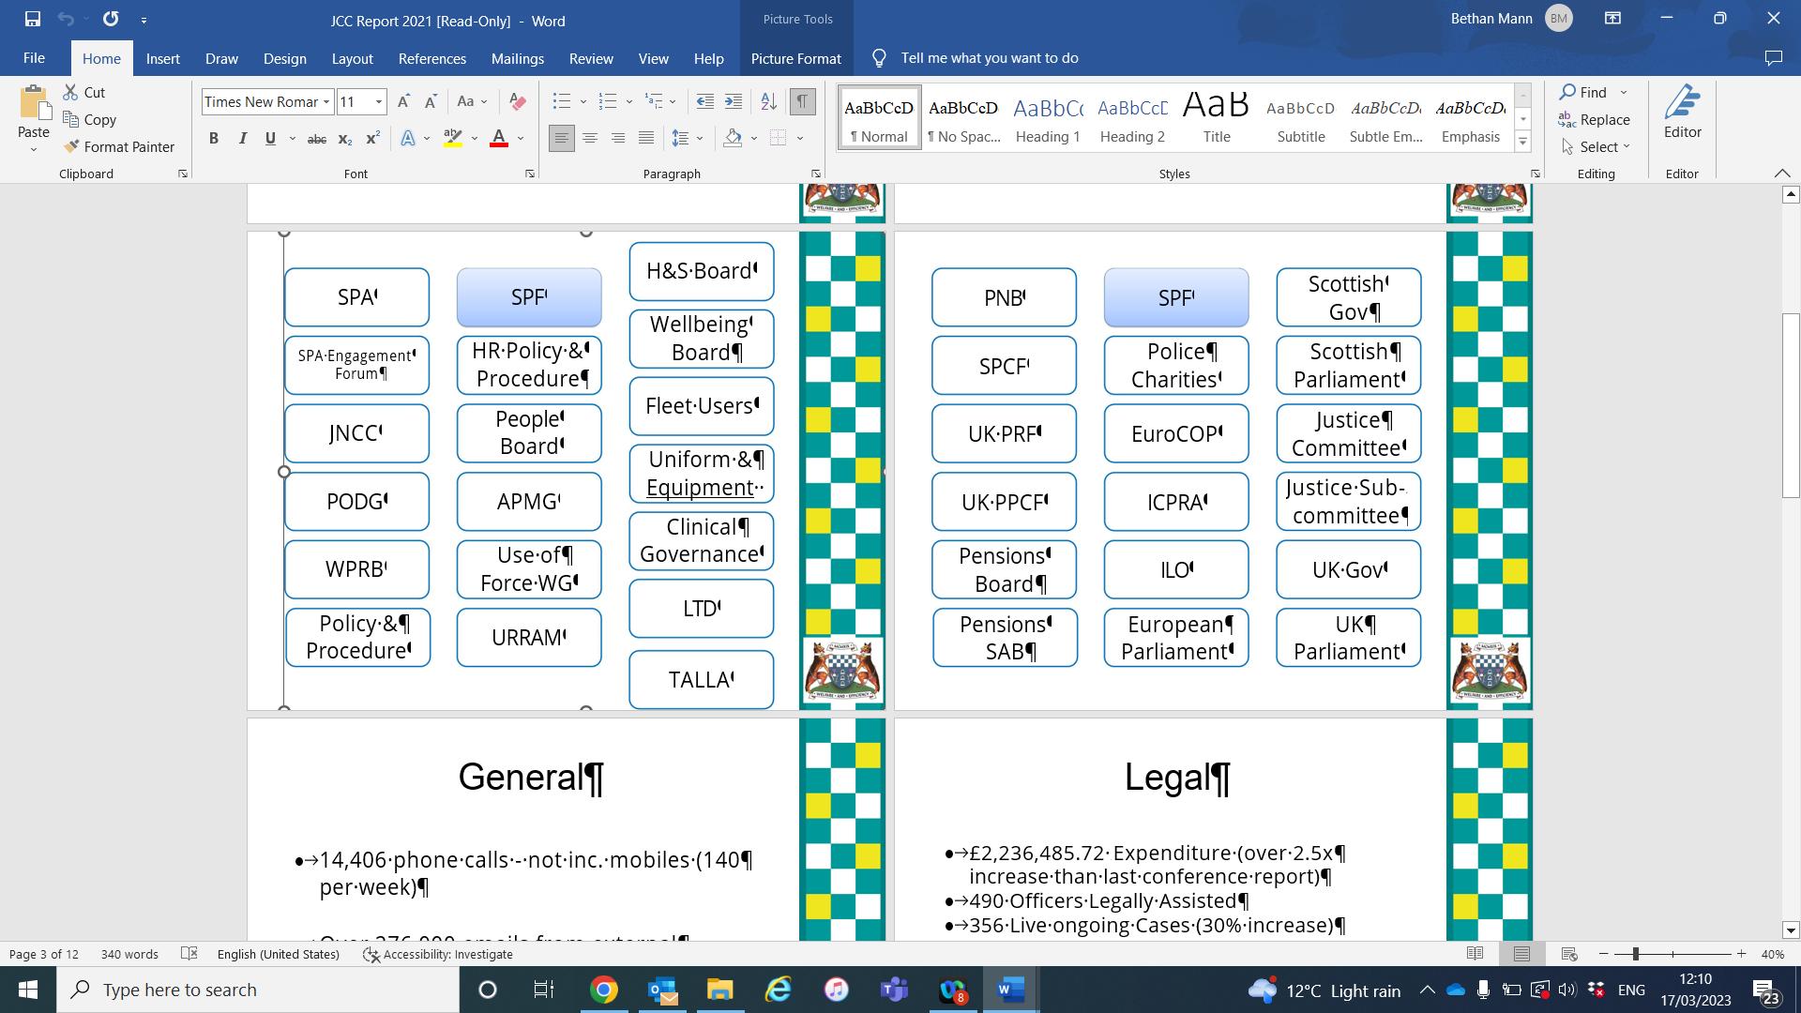This screenshot has height=1013, width=1801.
Task: Click the Sort paragraph icon
Action: click(768, 101)
